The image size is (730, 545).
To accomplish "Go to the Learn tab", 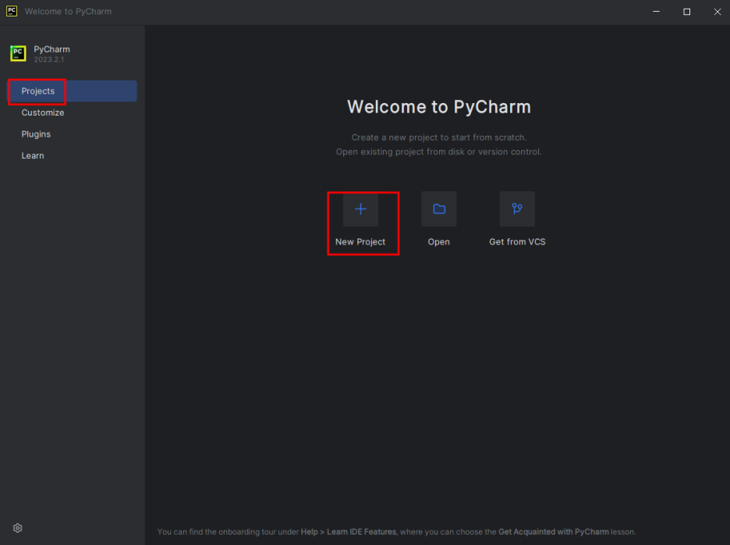I will point(73,155).
